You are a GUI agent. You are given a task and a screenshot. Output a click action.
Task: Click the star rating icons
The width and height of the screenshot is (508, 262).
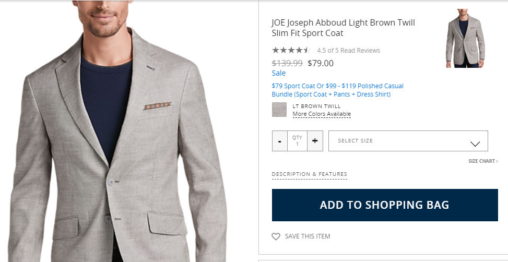(291, 51)
